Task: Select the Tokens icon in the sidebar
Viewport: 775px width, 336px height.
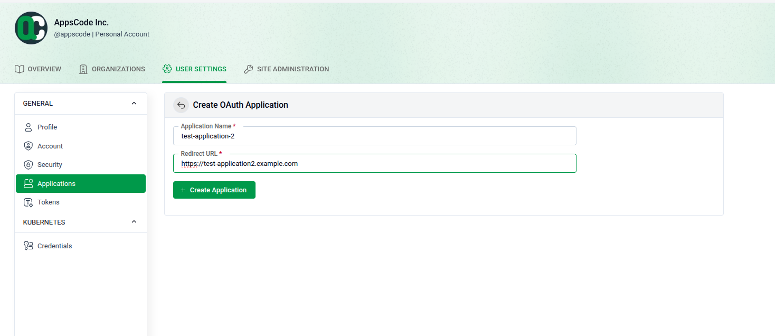Action: tap(28, 202)
